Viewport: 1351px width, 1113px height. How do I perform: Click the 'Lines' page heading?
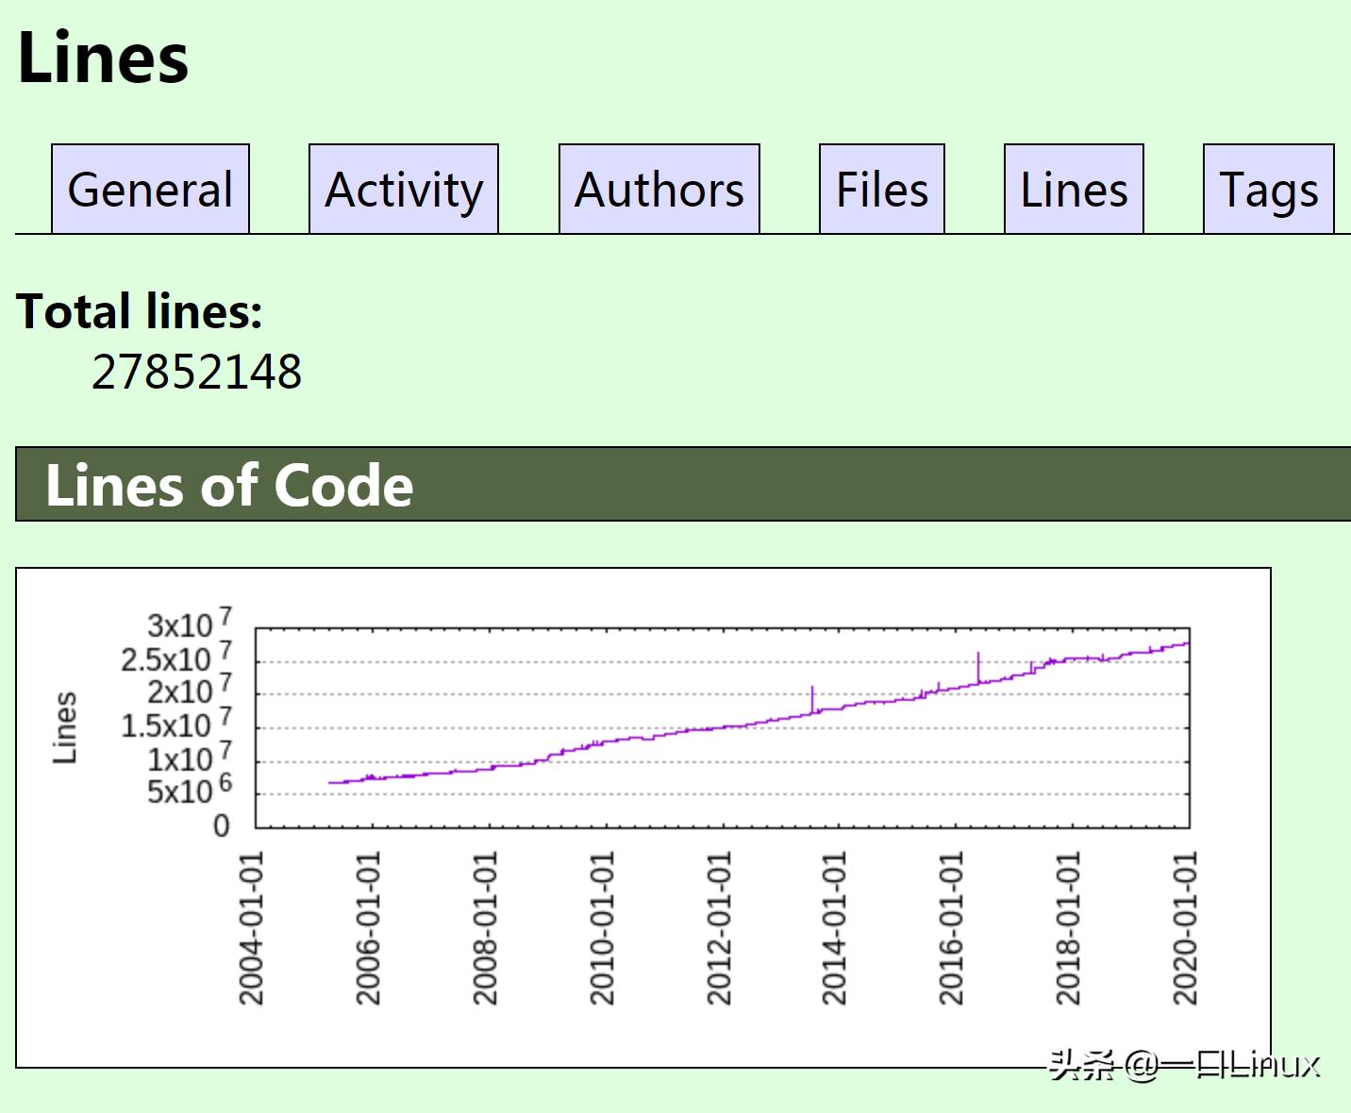tap(103, 57)
